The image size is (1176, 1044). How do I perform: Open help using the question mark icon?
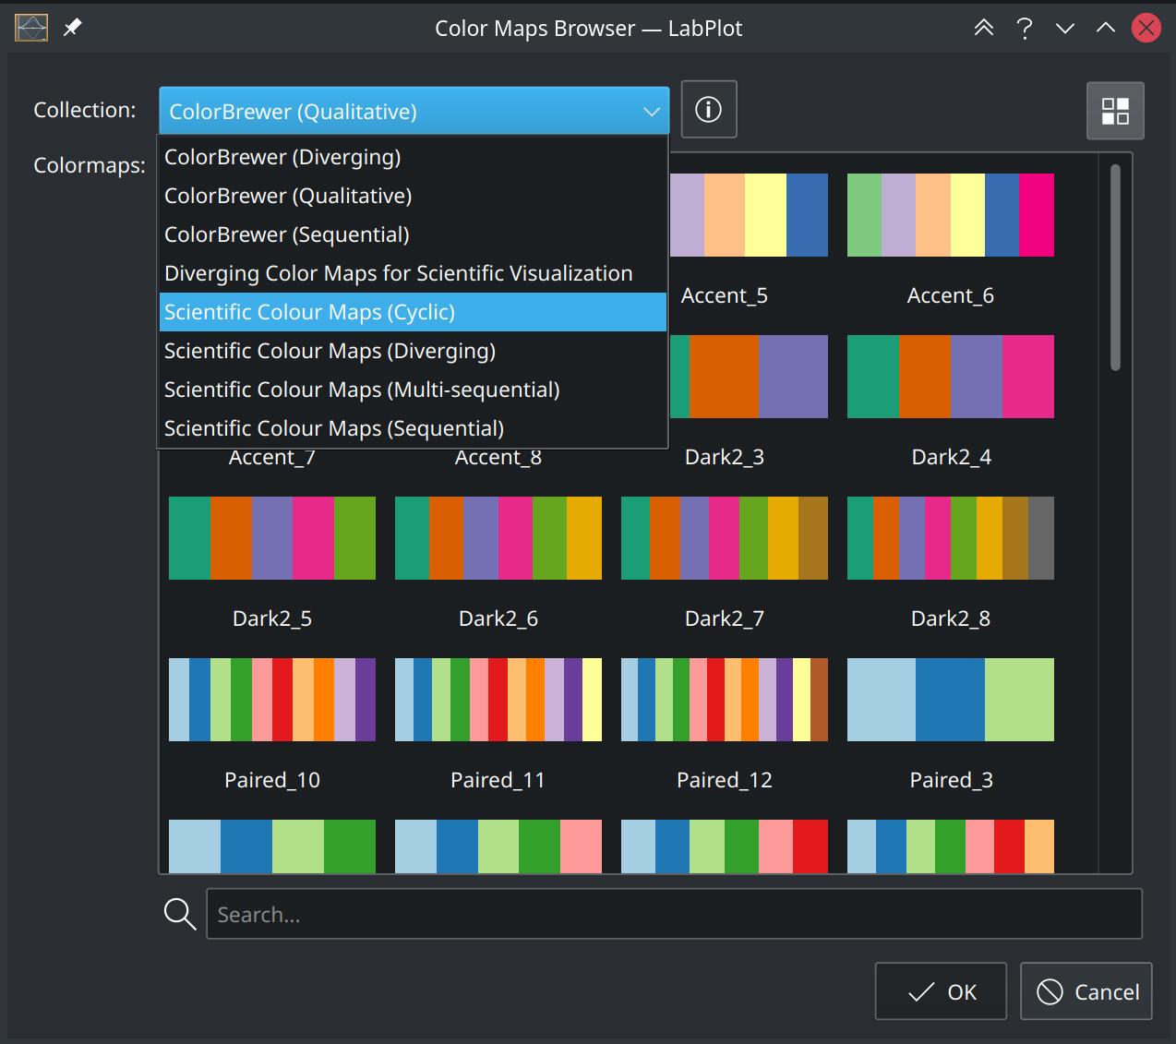click(x=1025, y=28)
